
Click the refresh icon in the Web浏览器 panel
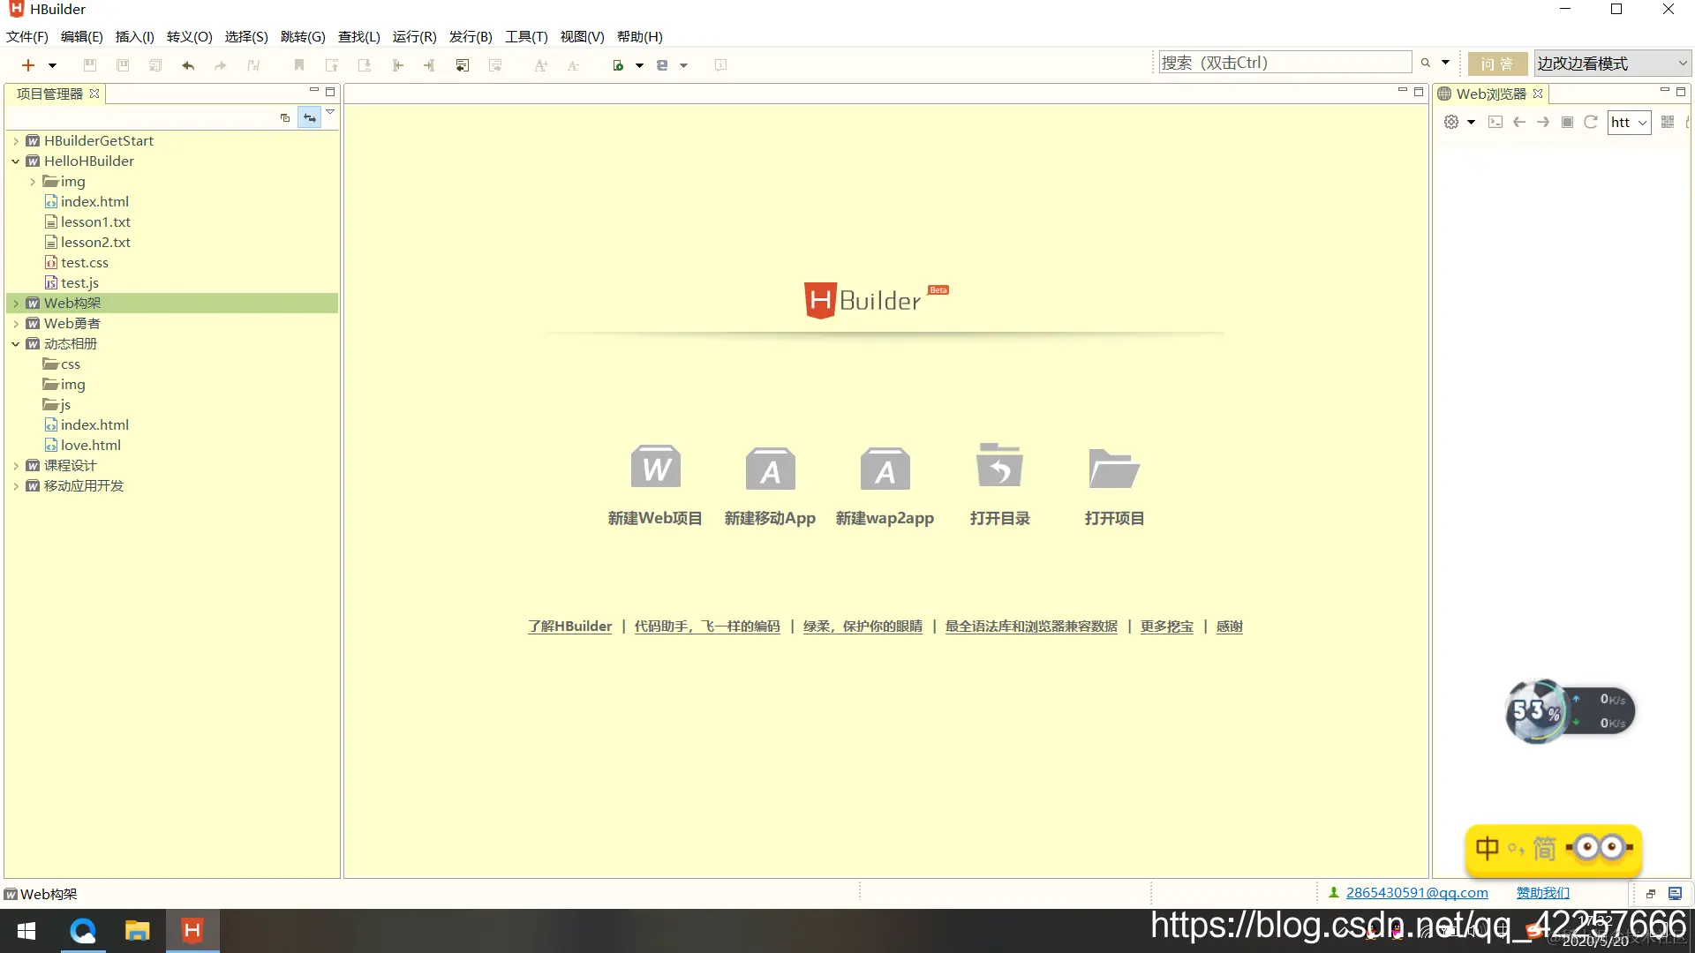[1590, 122]
